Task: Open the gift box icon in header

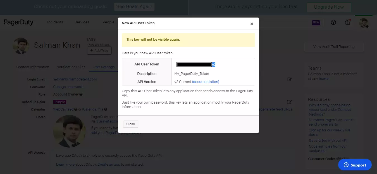Action: pyautogui.click(x=348, y=22)
